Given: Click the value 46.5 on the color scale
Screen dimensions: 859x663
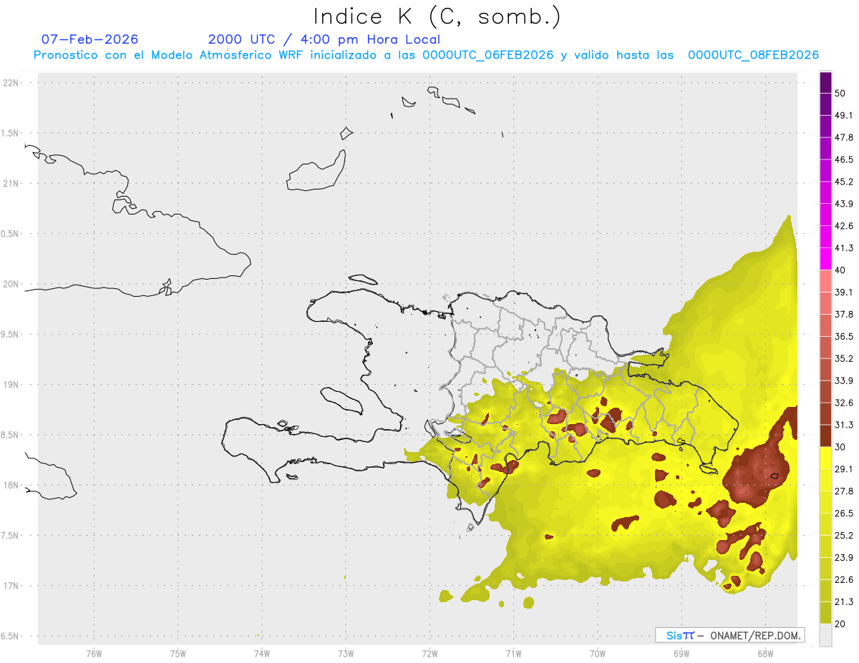Looking at the screenshot, I should click(x=844, y=159).
